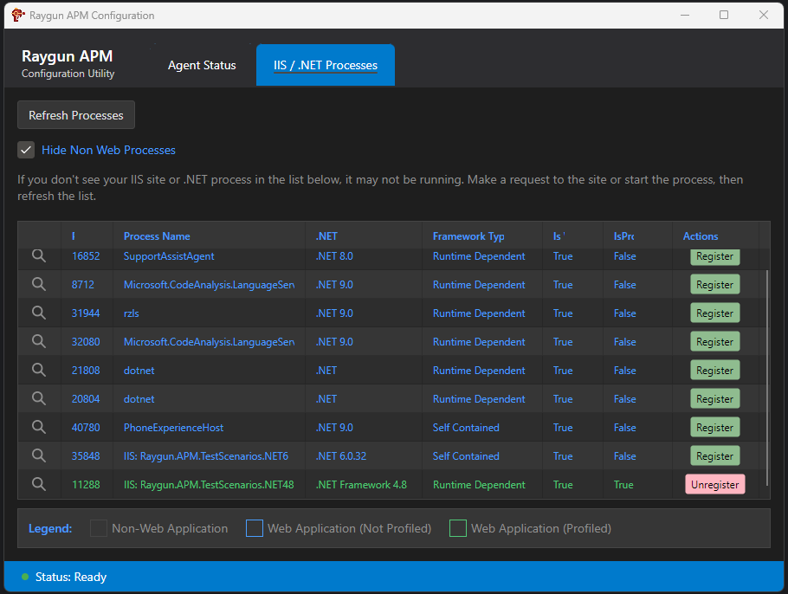
Task: Click PID cell '16852'
Action: (x=86, y=256)
